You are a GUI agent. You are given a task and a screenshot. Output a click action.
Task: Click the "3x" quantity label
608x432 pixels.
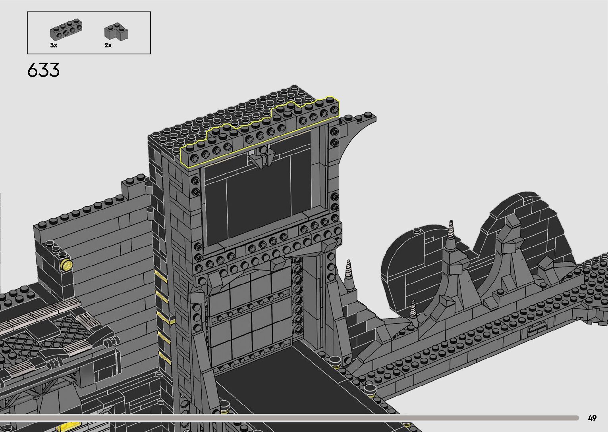[54, 45]
